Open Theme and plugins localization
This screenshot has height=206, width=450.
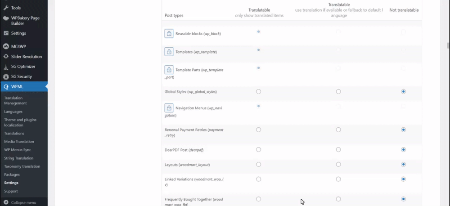(x=20, y=122)
